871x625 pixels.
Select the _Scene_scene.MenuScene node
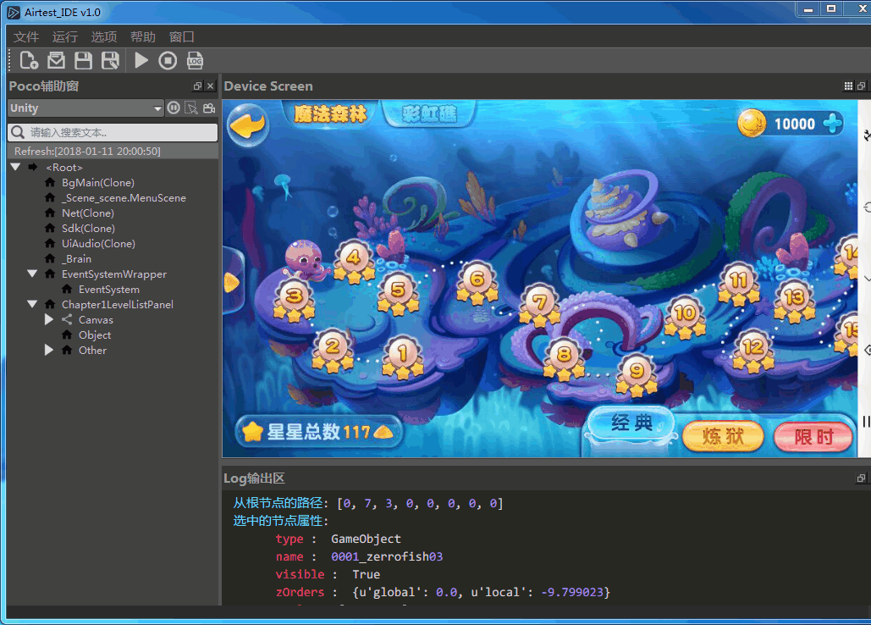click(124, 198)
